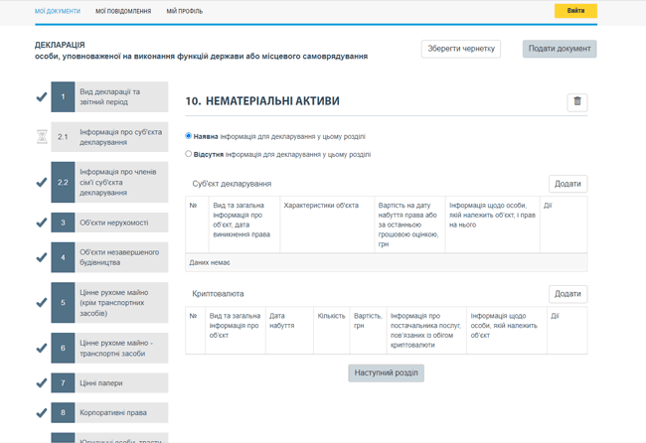Switch to "Мої повідомлення" tab
The image size is (646, 443).
(123, 12)
